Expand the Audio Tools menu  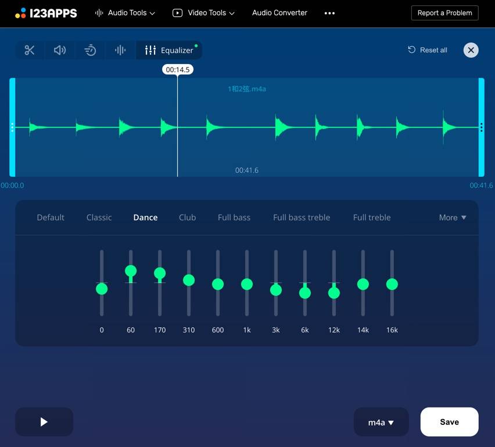click(125, 13)
